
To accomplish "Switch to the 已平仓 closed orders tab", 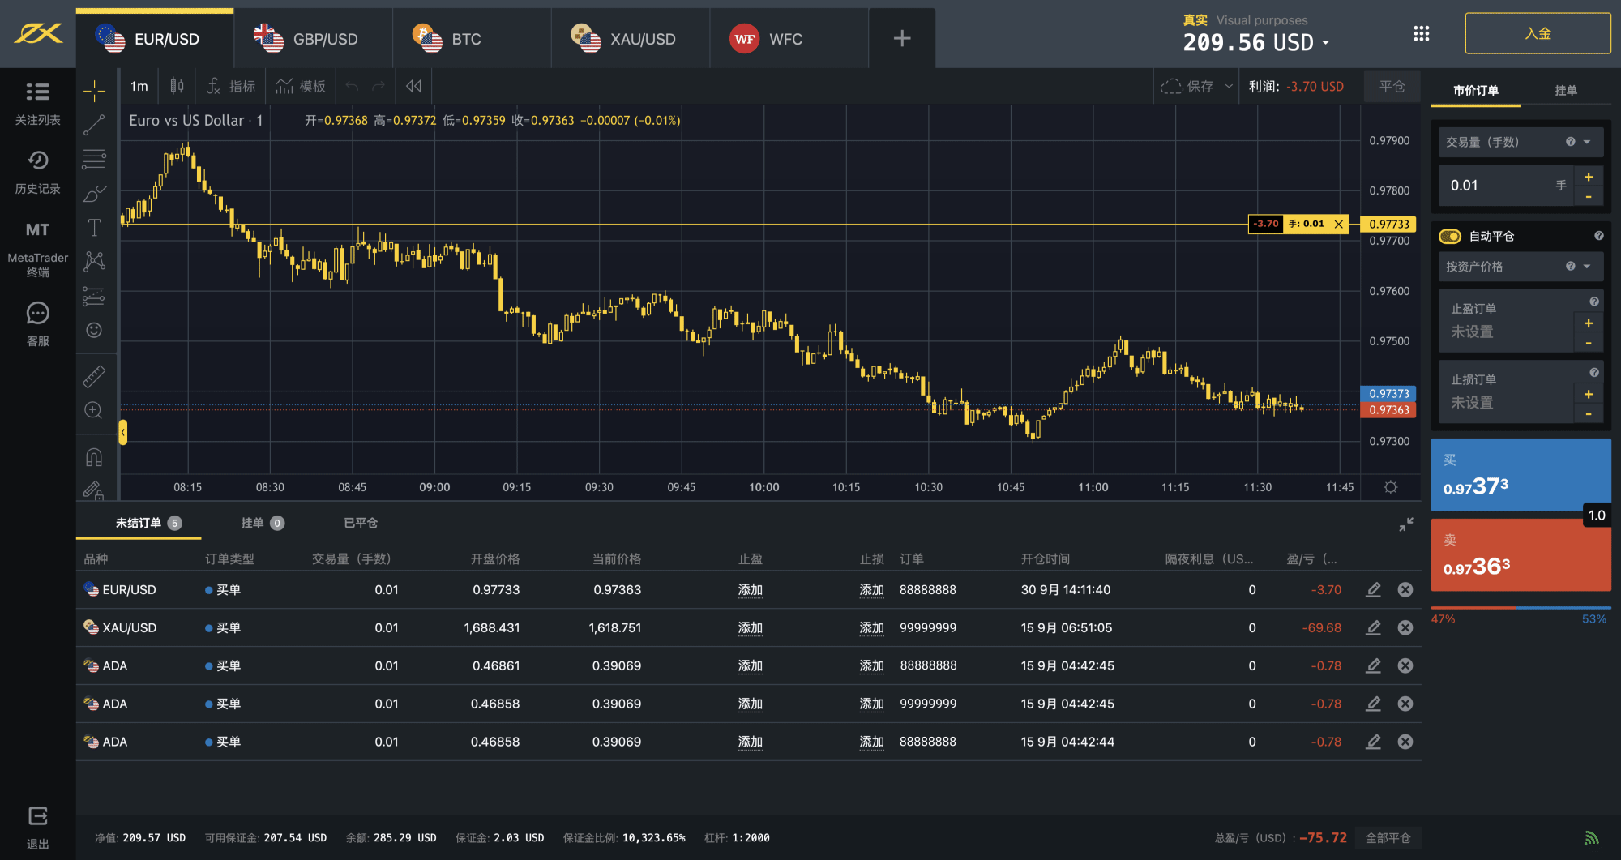I will click(361, 523).
